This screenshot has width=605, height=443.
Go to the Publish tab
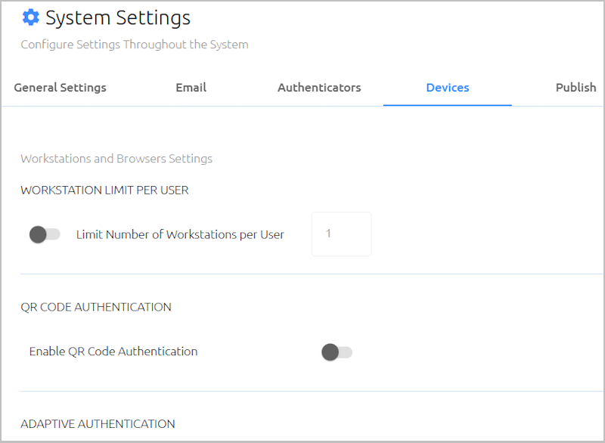(576, 88)
